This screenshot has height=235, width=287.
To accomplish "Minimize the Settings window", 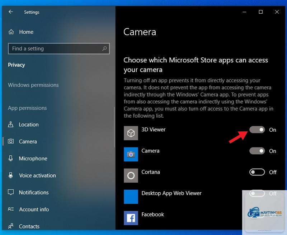I will [x=244, y=12].
